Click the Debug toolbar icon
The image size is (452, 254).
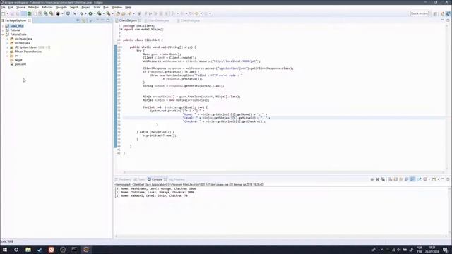pos(82,13)
